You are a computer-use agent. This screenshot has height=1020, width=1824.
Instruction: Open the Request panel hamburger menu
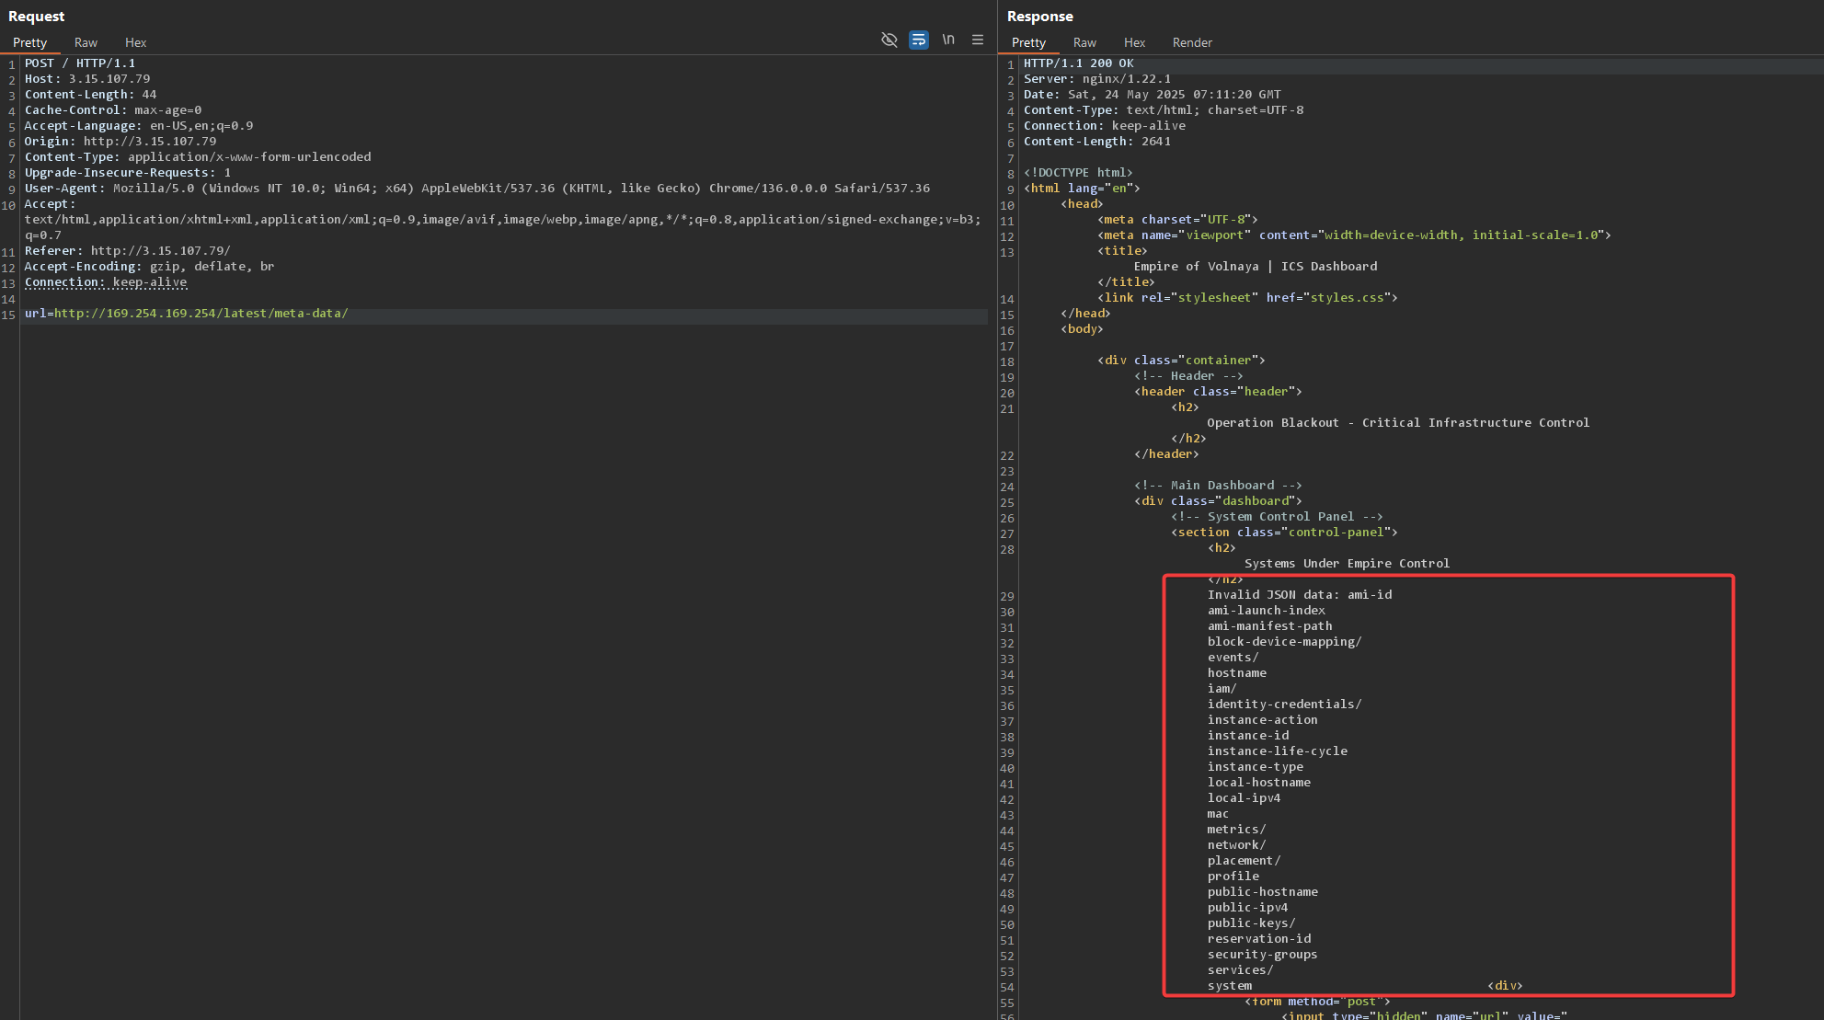click(x=978, y=40)
